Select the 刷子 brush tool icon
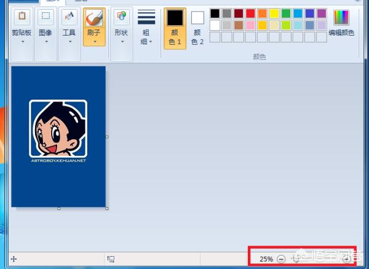Viewport: 369px width, 269px height. click(x=94, y=18)
